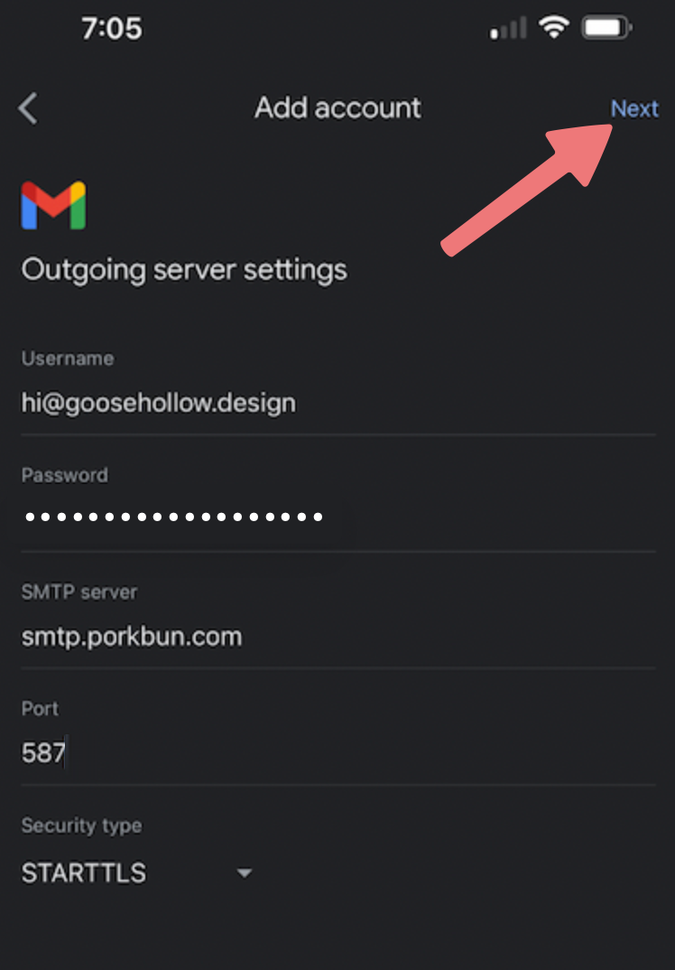Viewport: 675px width, 970px height.
Task: Tap the 7:05 clock in status bar
Action: tap(112, 29)
